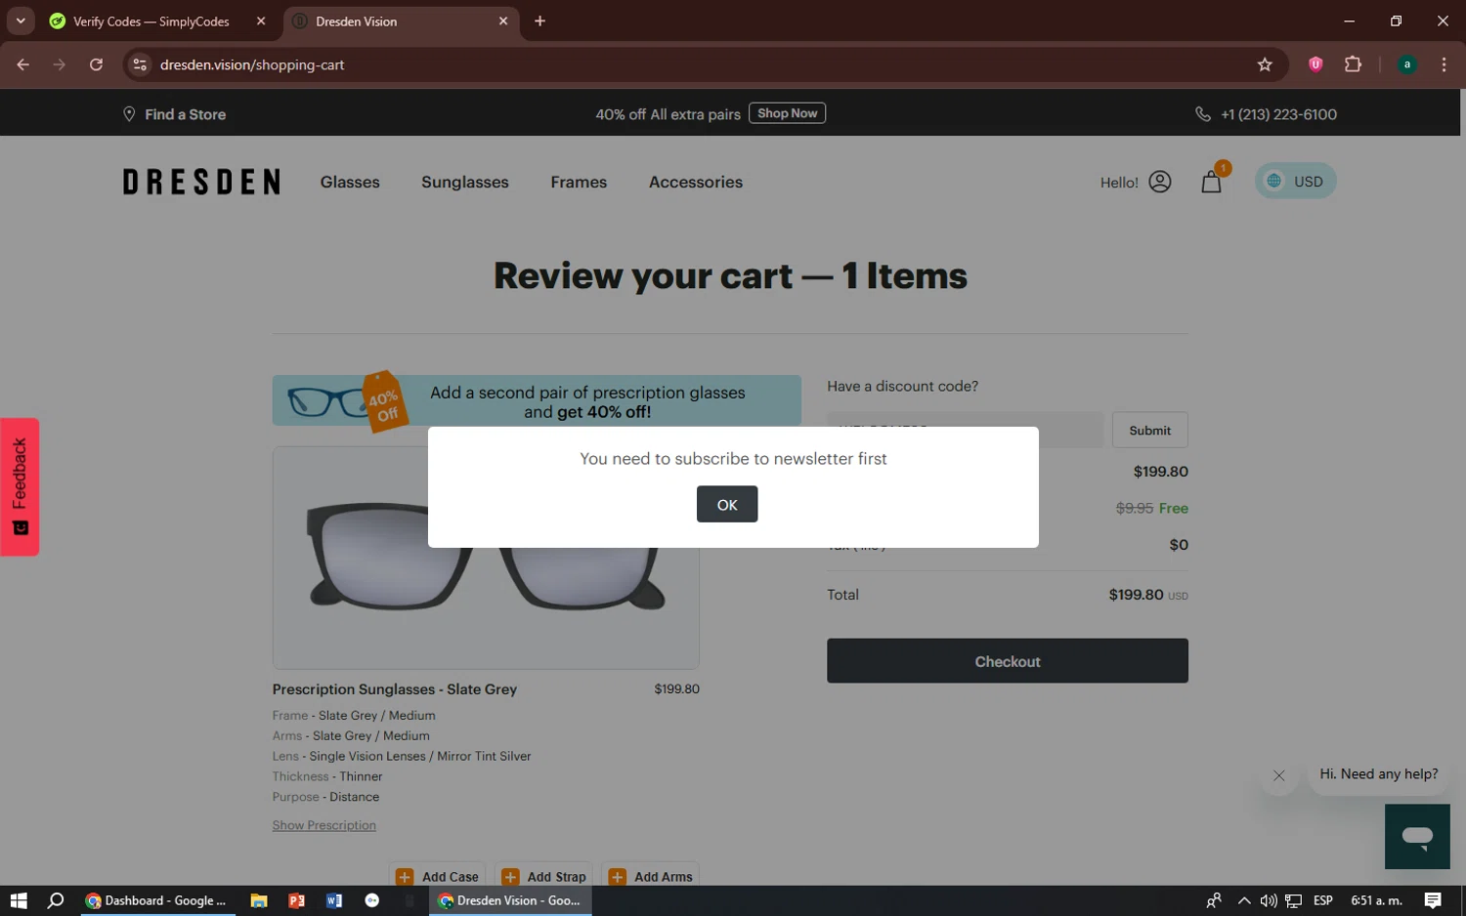Open the Windows Start menu
This screenshot has height=916, width=1466.
(x=19, y=900)
